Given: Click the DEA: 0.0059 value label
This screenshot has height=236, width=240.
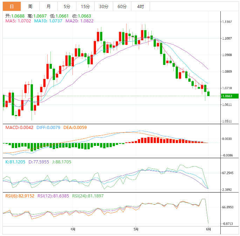Looking at the screenshot, I should 75,128.
